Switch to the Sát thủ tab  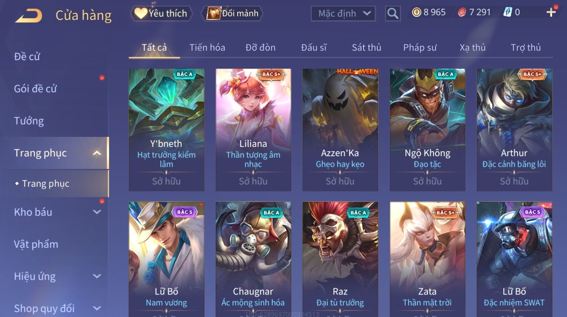coord(366,48)
